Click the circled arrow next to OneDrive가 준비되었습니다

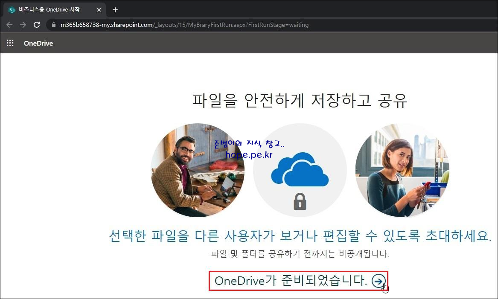[379, 281]
